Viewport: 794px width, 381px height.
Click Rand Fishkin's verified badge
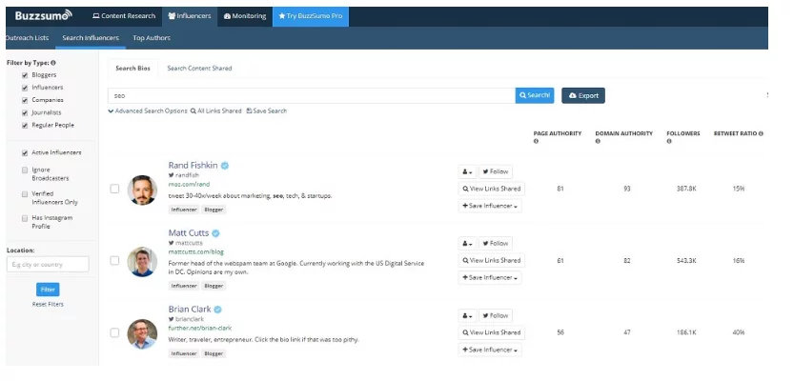coord(225,166)
